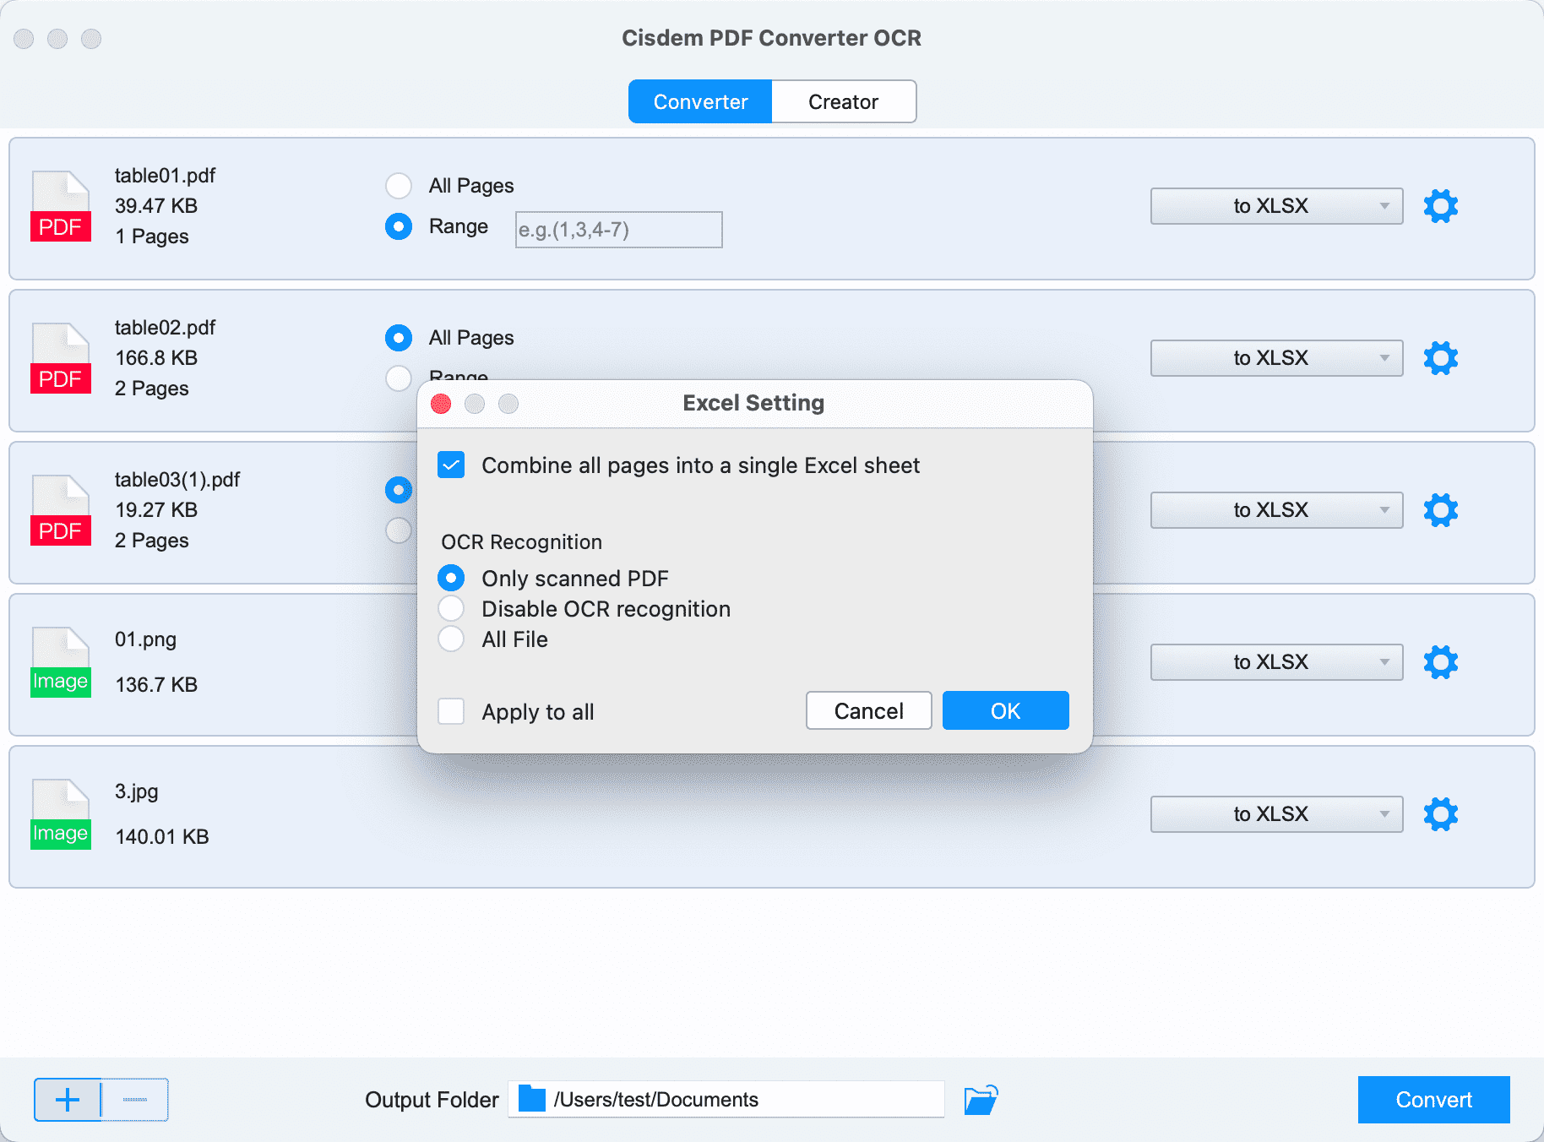Switch to the Creator tab
The image size is (1544, 1142).
(843, 101)
